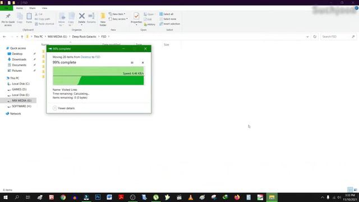Image resolution: width=359 pixels, height=202 pixels.
Task: Switch to large icons view in status bar
Action: click(356, 190)
